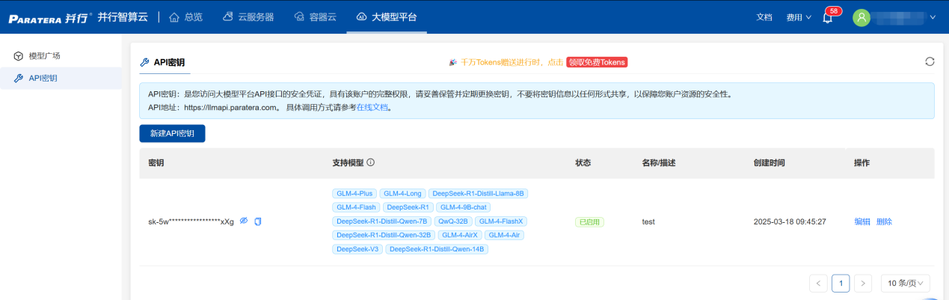Click the 新建API密钥 button
Viewport: 949px width, 300px height.
172,133
